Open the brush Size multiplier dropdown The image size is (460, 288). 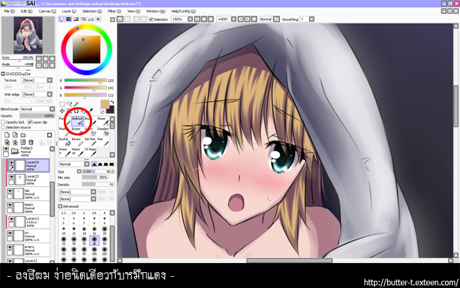tap(79, 172)
